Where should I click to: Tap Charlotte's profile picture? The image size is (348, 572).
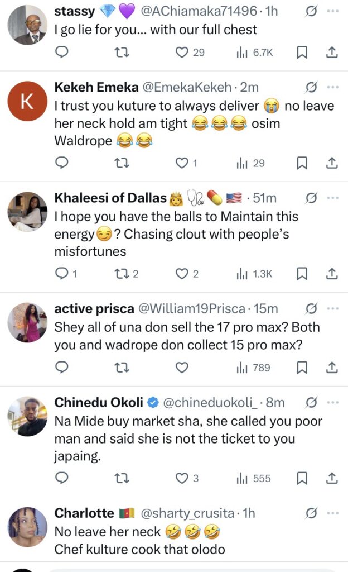click(x=27, y=527)
